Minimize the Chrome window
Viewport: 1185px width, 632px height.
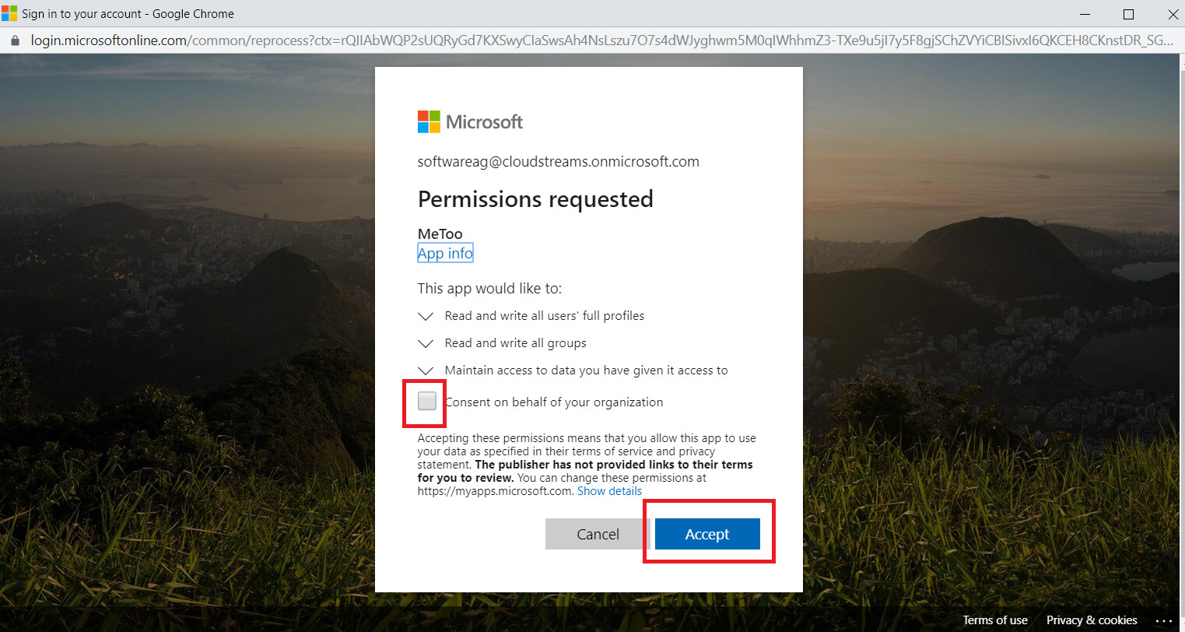[1085, 14]
